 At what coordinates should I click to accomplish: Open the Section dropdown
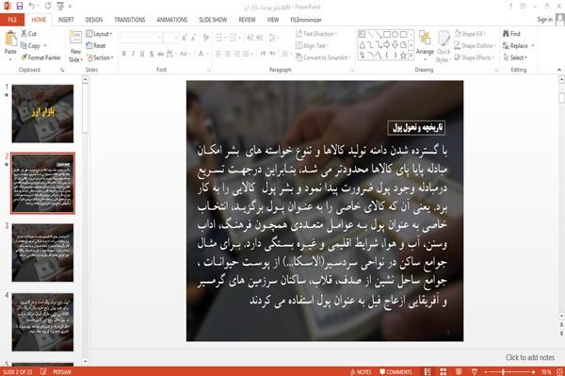pos(100,57)
